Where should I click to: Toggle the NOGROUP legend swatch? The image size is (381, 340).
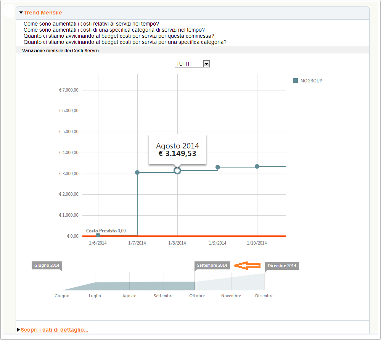(x=296, y=81)
